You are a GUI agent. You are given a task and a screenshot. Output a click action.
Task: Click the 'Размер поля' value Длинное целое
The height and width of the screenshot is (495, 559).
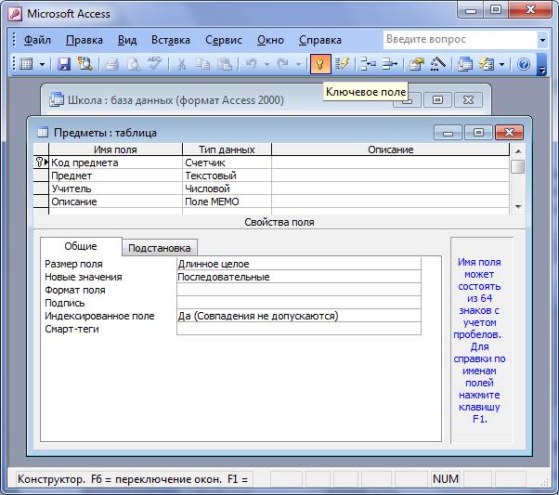[299, 264]
